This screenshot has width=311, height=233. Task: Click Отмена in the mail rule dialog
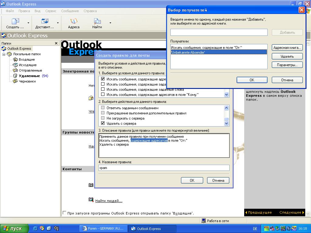218,180
